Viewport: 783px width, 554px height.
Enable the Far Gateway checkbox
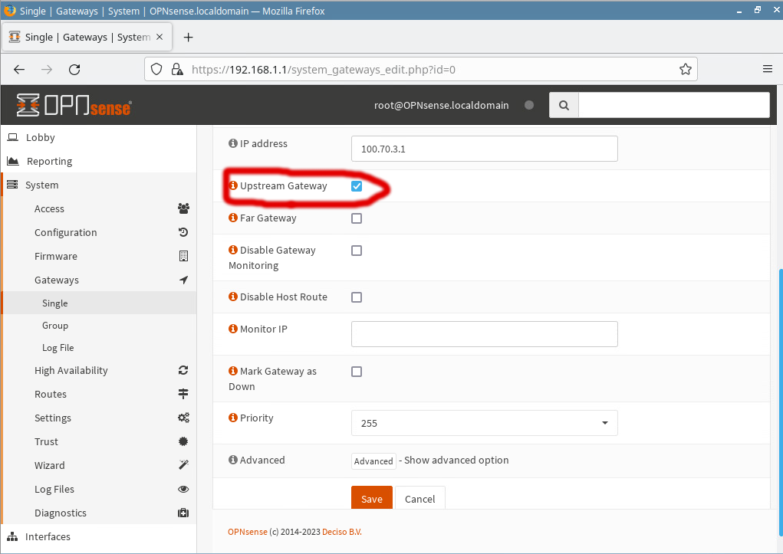(357, 218)
